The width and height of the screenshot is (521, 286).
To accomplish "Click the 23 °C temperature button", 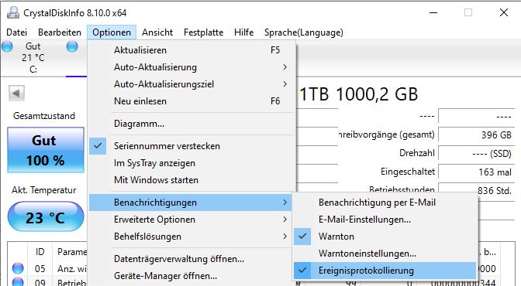I will click(x=46, y=217).
